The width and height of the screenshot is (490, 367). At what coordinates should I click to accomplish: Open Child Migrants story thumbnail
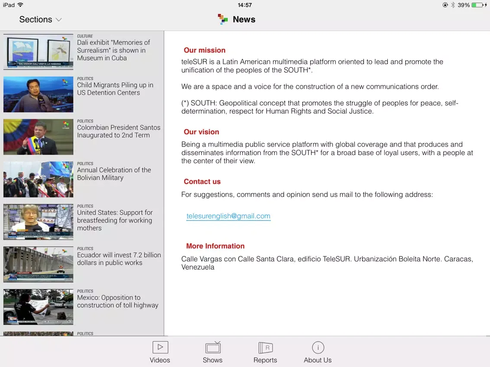[x=38, y=95]
